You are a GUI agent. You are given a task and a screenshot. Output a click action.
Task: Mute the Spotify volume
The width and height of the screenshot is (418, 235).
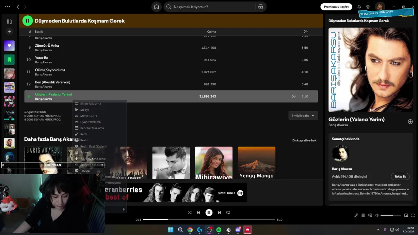click(x=377, y=215)
